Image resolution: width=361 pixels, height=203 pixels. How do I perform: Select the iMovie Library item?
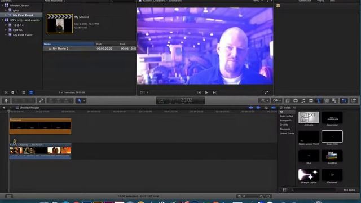(19, 5)
